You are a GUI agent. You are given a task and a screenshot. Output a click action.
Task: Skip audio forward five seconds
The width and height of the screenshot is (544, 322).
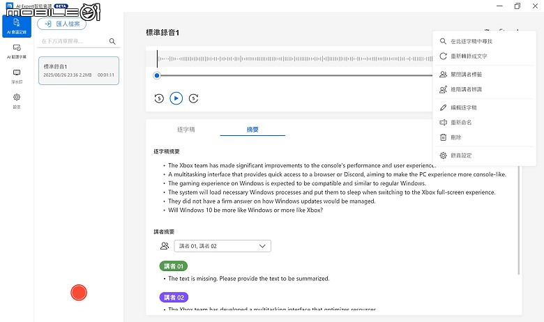tap(194, 98)
